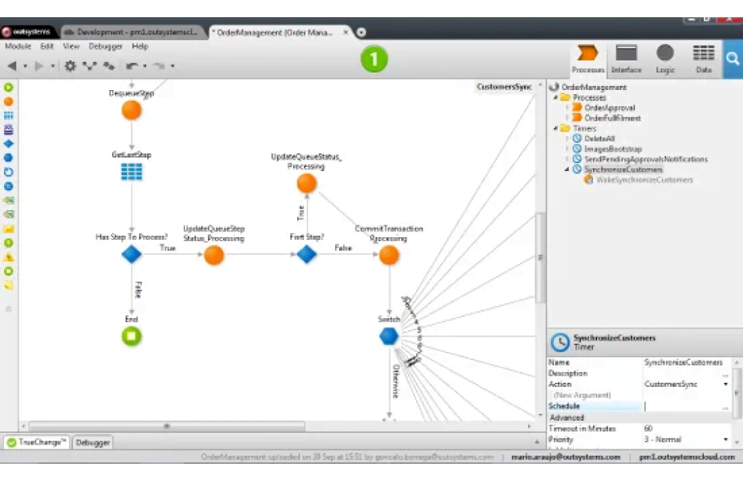This screenshot has height=481, width=743.
Task: Select the UpdateQueueStatus_Processing action node
Action: click(307, 183)
